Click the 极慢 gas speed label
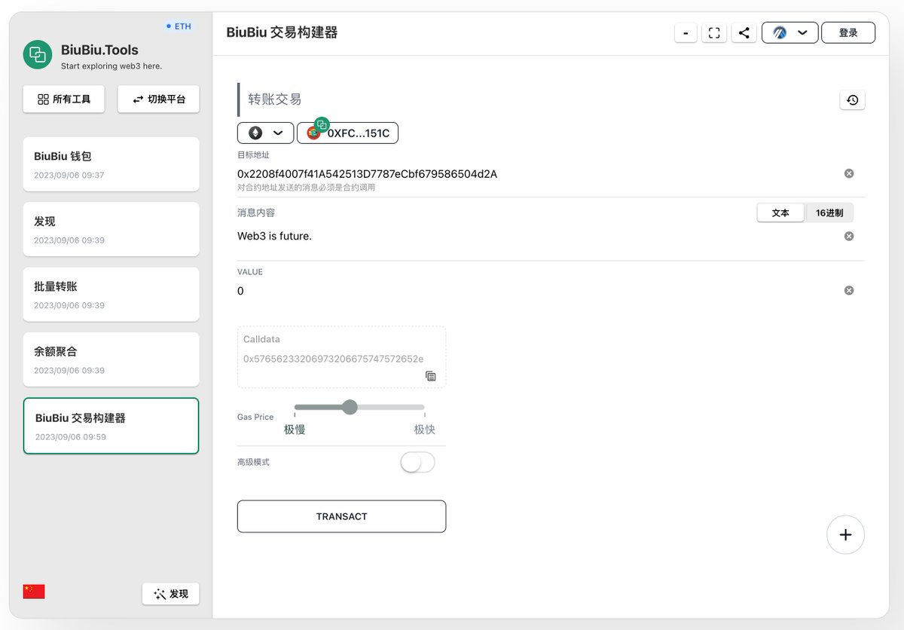Viewport: 904px width, 630px height. [295, 430]
